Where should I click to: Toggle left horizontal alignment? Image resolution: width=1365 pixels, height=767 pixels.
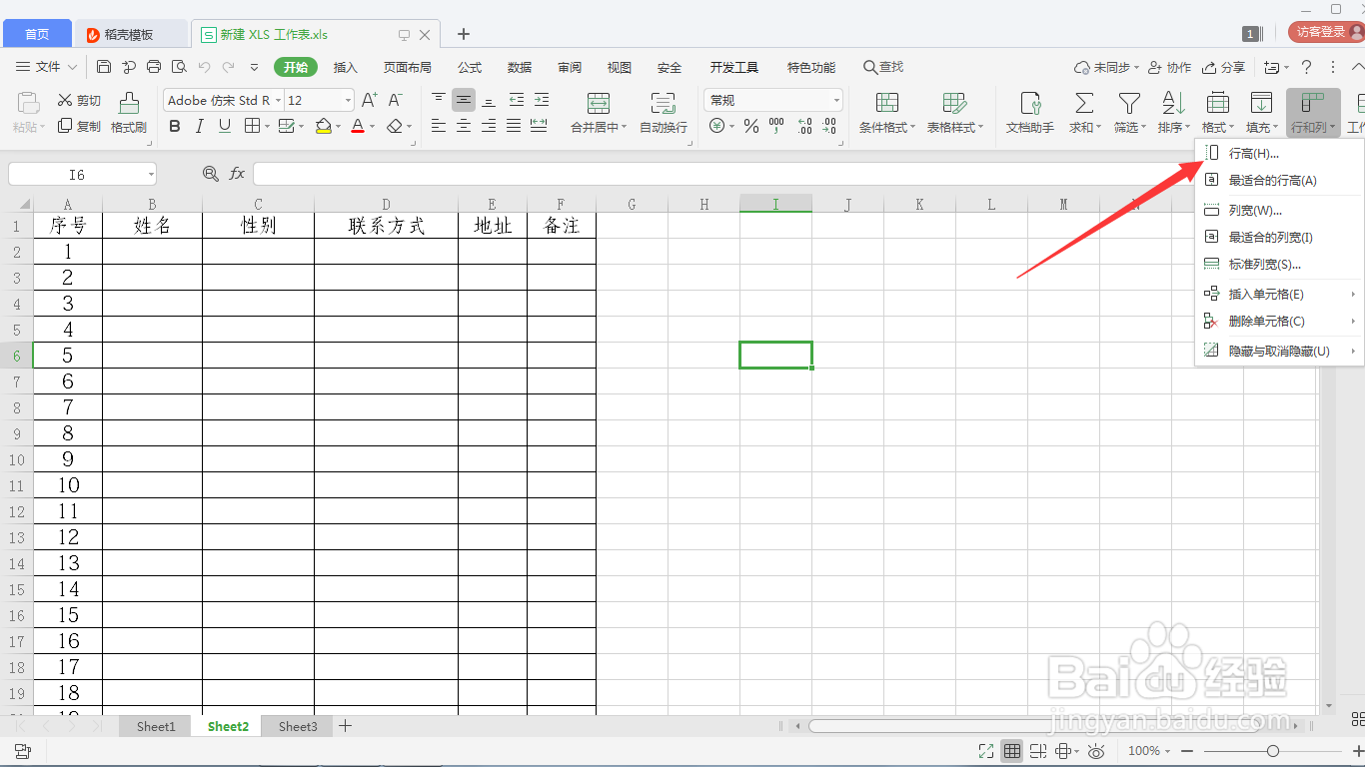[x=439, y=126]
